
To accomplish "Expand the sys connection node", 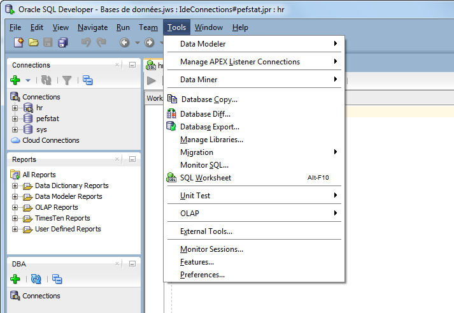I will coord(15,129).
